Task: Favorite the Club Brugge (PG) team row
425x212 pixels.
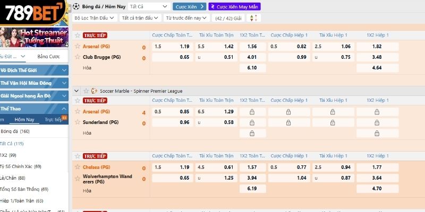Action: point(77,57)
